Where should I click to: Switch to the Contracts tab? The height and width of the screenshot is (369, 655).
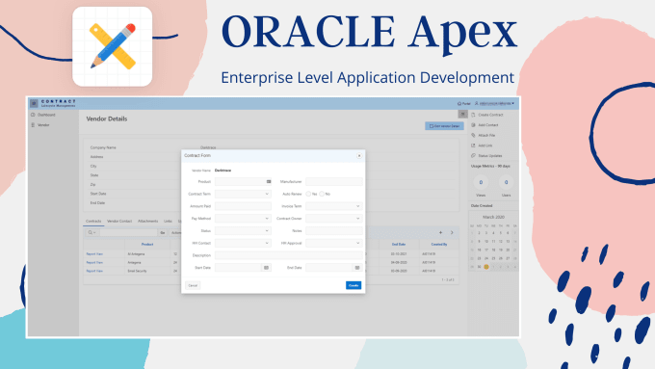click(93, 221)
